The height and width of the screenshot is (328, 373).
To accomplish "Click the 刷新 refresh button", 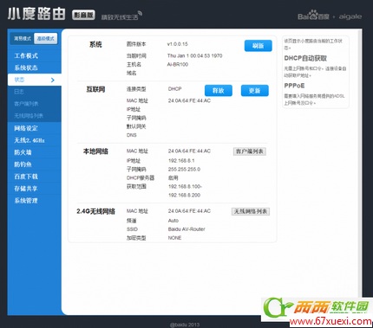I will tap(258, 46).
